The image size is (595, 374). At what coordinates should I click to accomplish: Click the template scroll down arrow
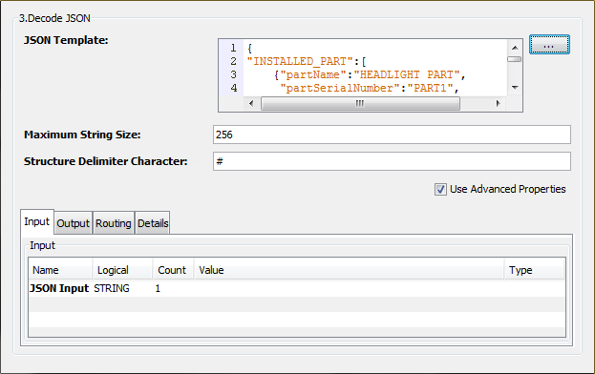click(515, 88)
